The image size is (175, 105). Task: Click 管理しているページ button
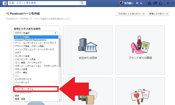click(x=159, y=14)
